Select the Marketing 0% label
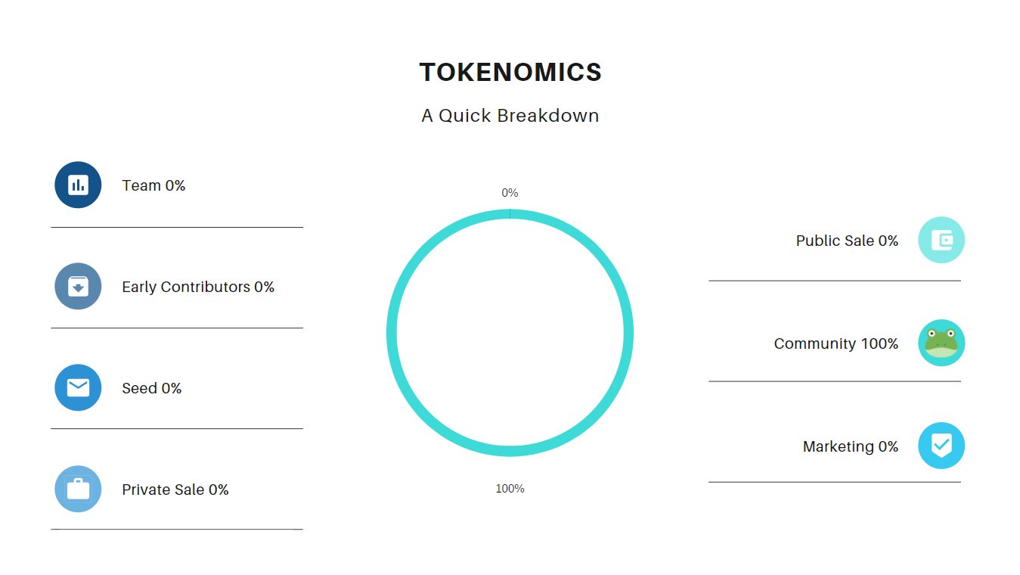The height and width of the screenshot is (575, 1020). point(851,446)
